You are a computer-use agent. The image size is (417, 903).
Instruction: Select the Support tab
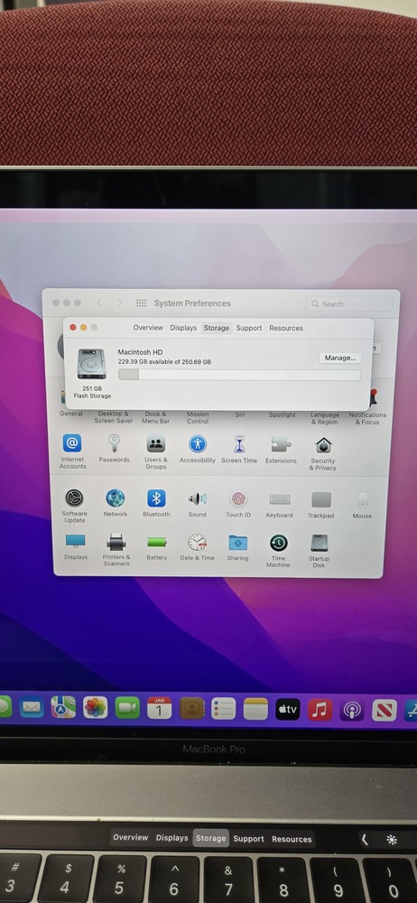tap(249, 329)
